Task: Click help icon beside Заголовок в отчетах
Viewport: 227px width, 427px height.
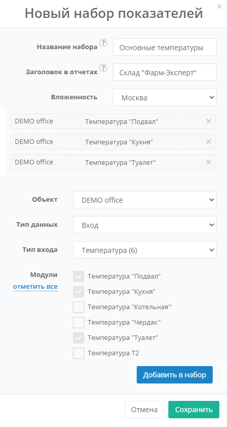Action: click(103, 68)
